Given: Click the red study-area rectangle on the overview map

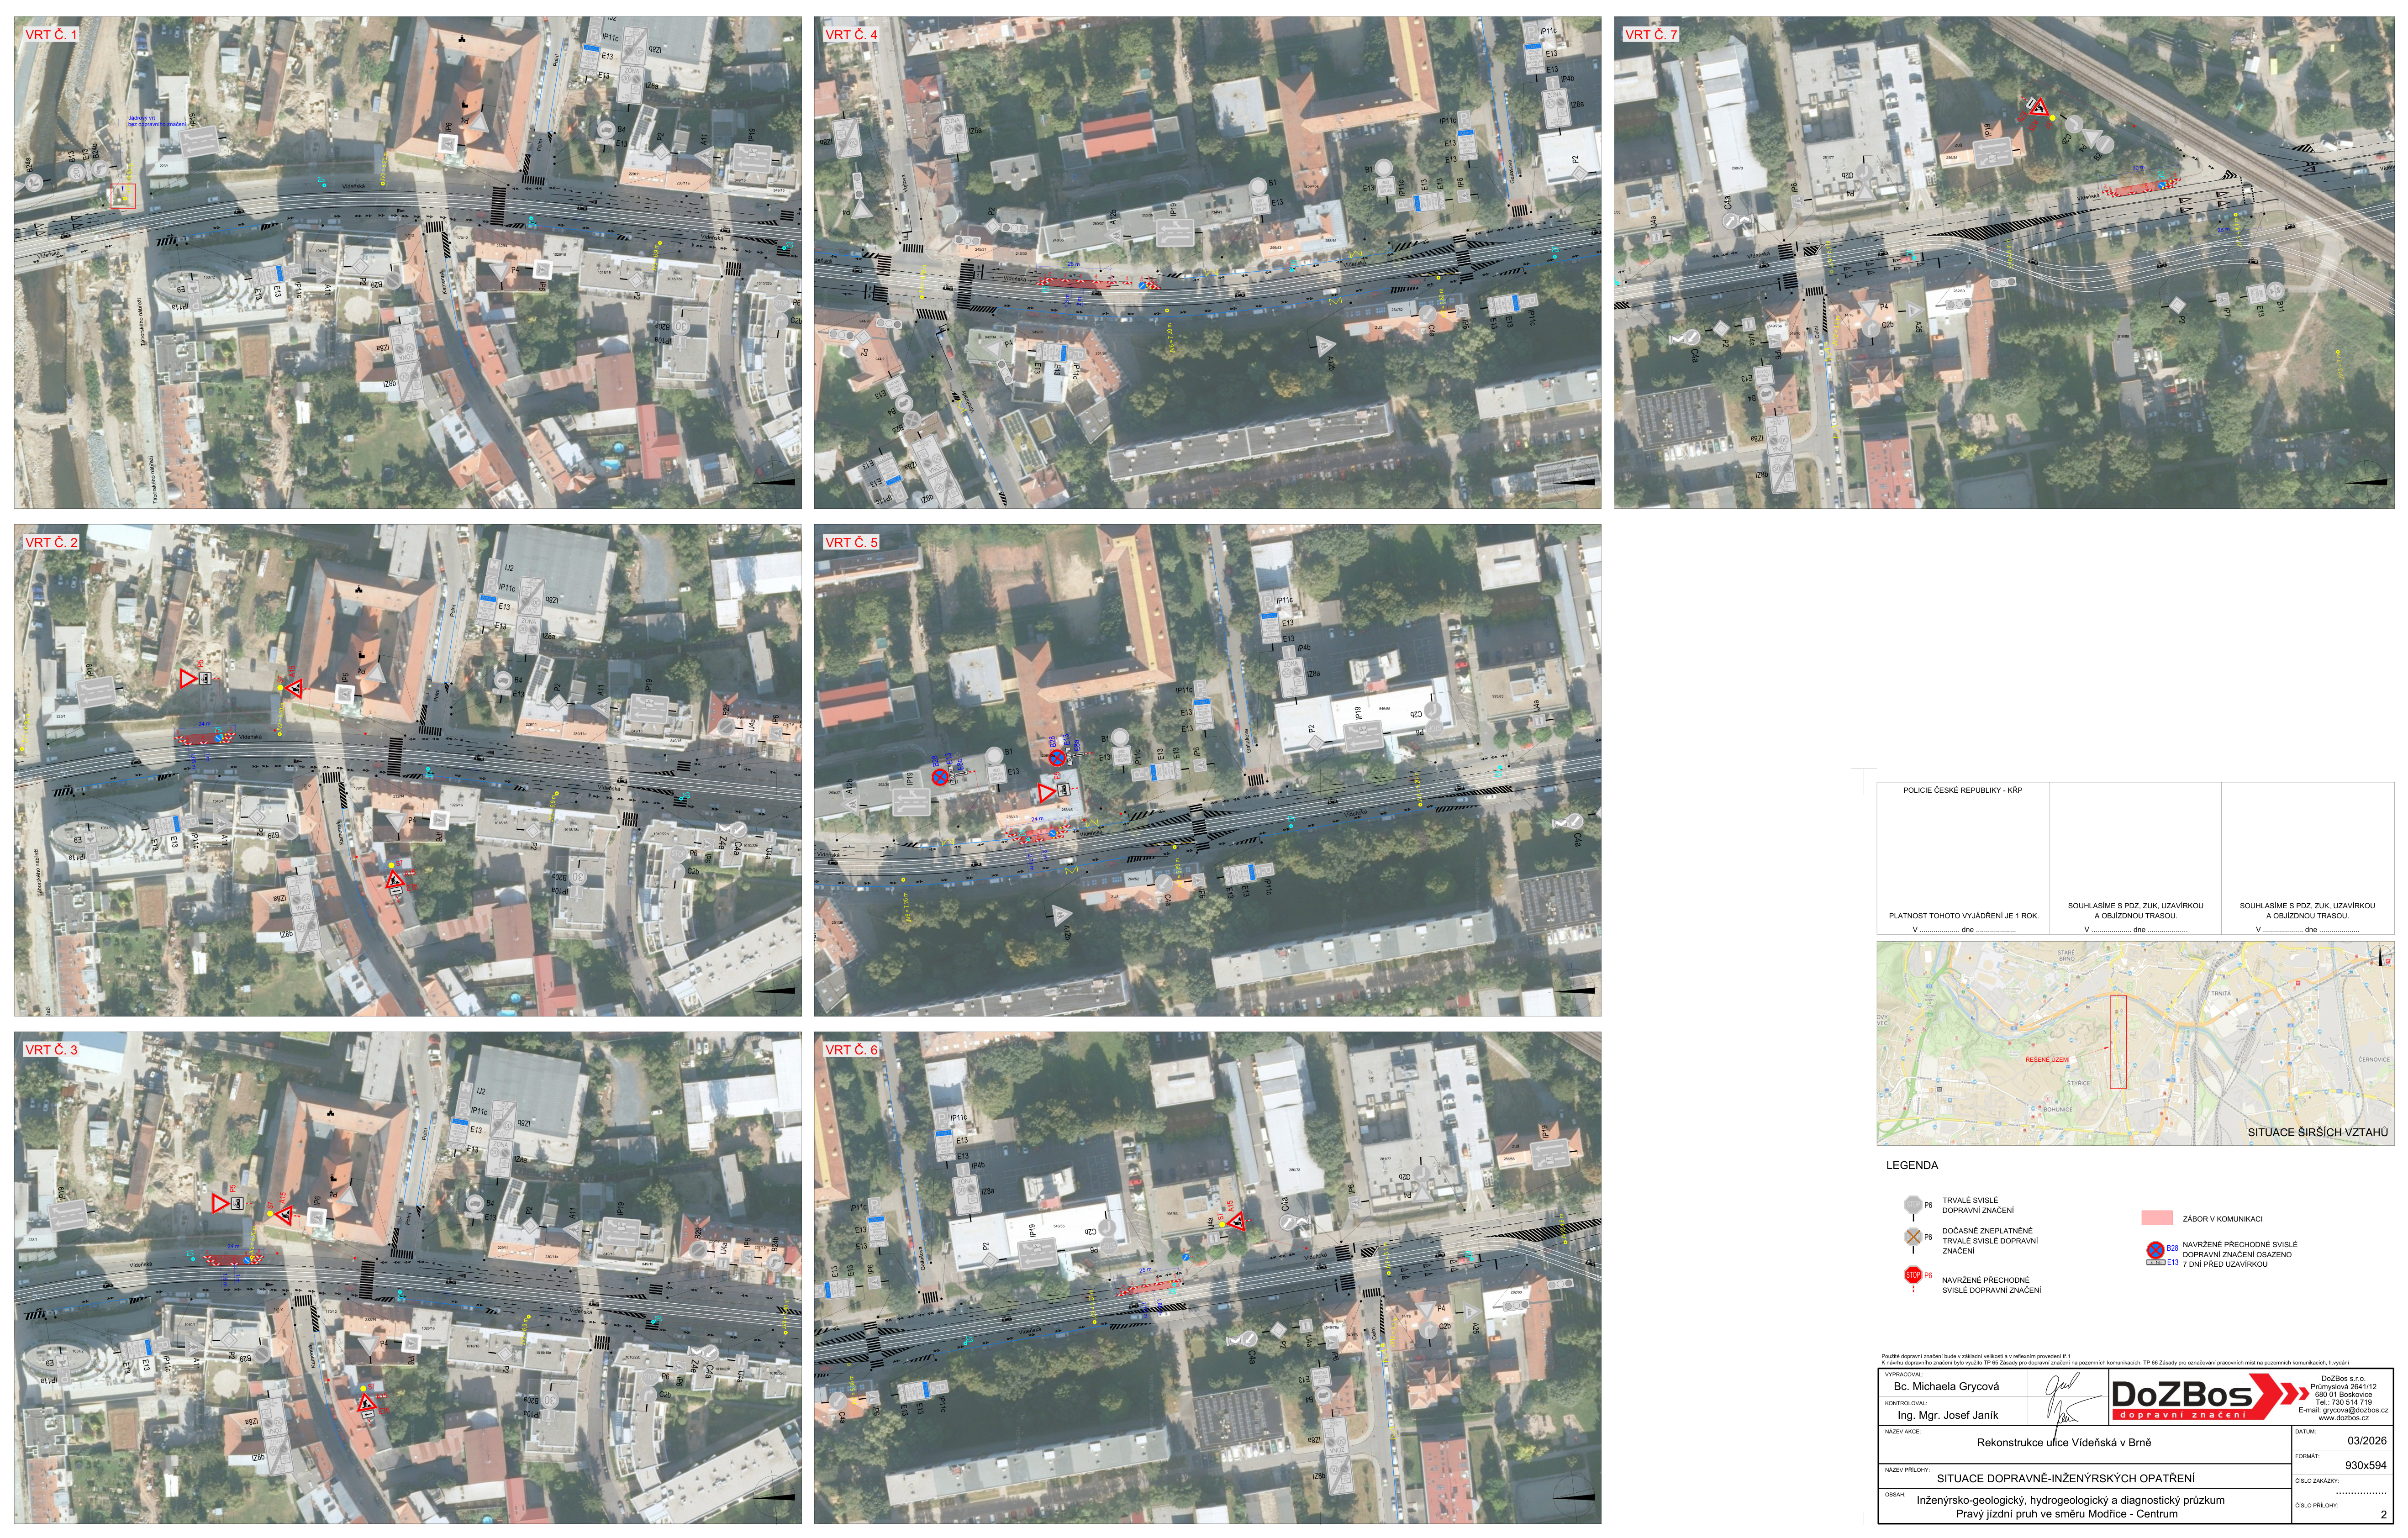Looking at the screenshot, I should [x=2118, y=1042].
